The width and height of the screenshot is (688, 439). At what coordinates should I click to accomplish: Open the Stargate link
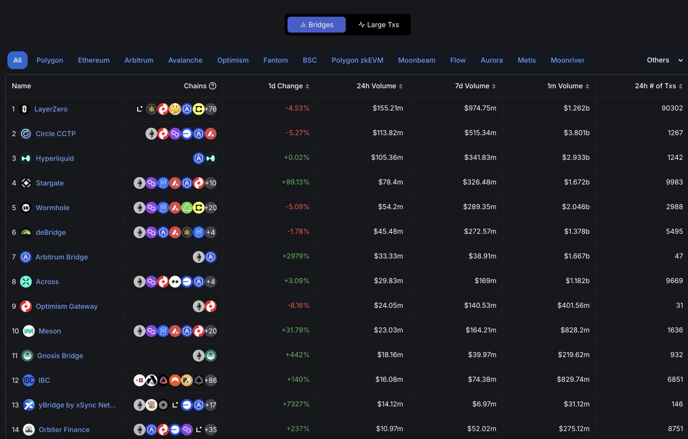50,183
